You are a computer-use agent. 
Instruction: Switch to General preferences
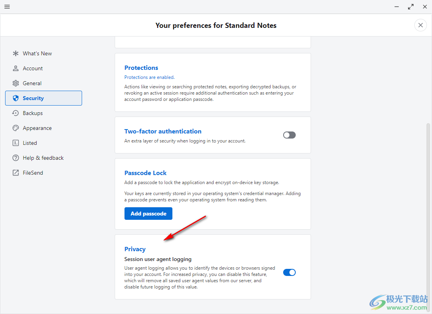coord(44,83)
